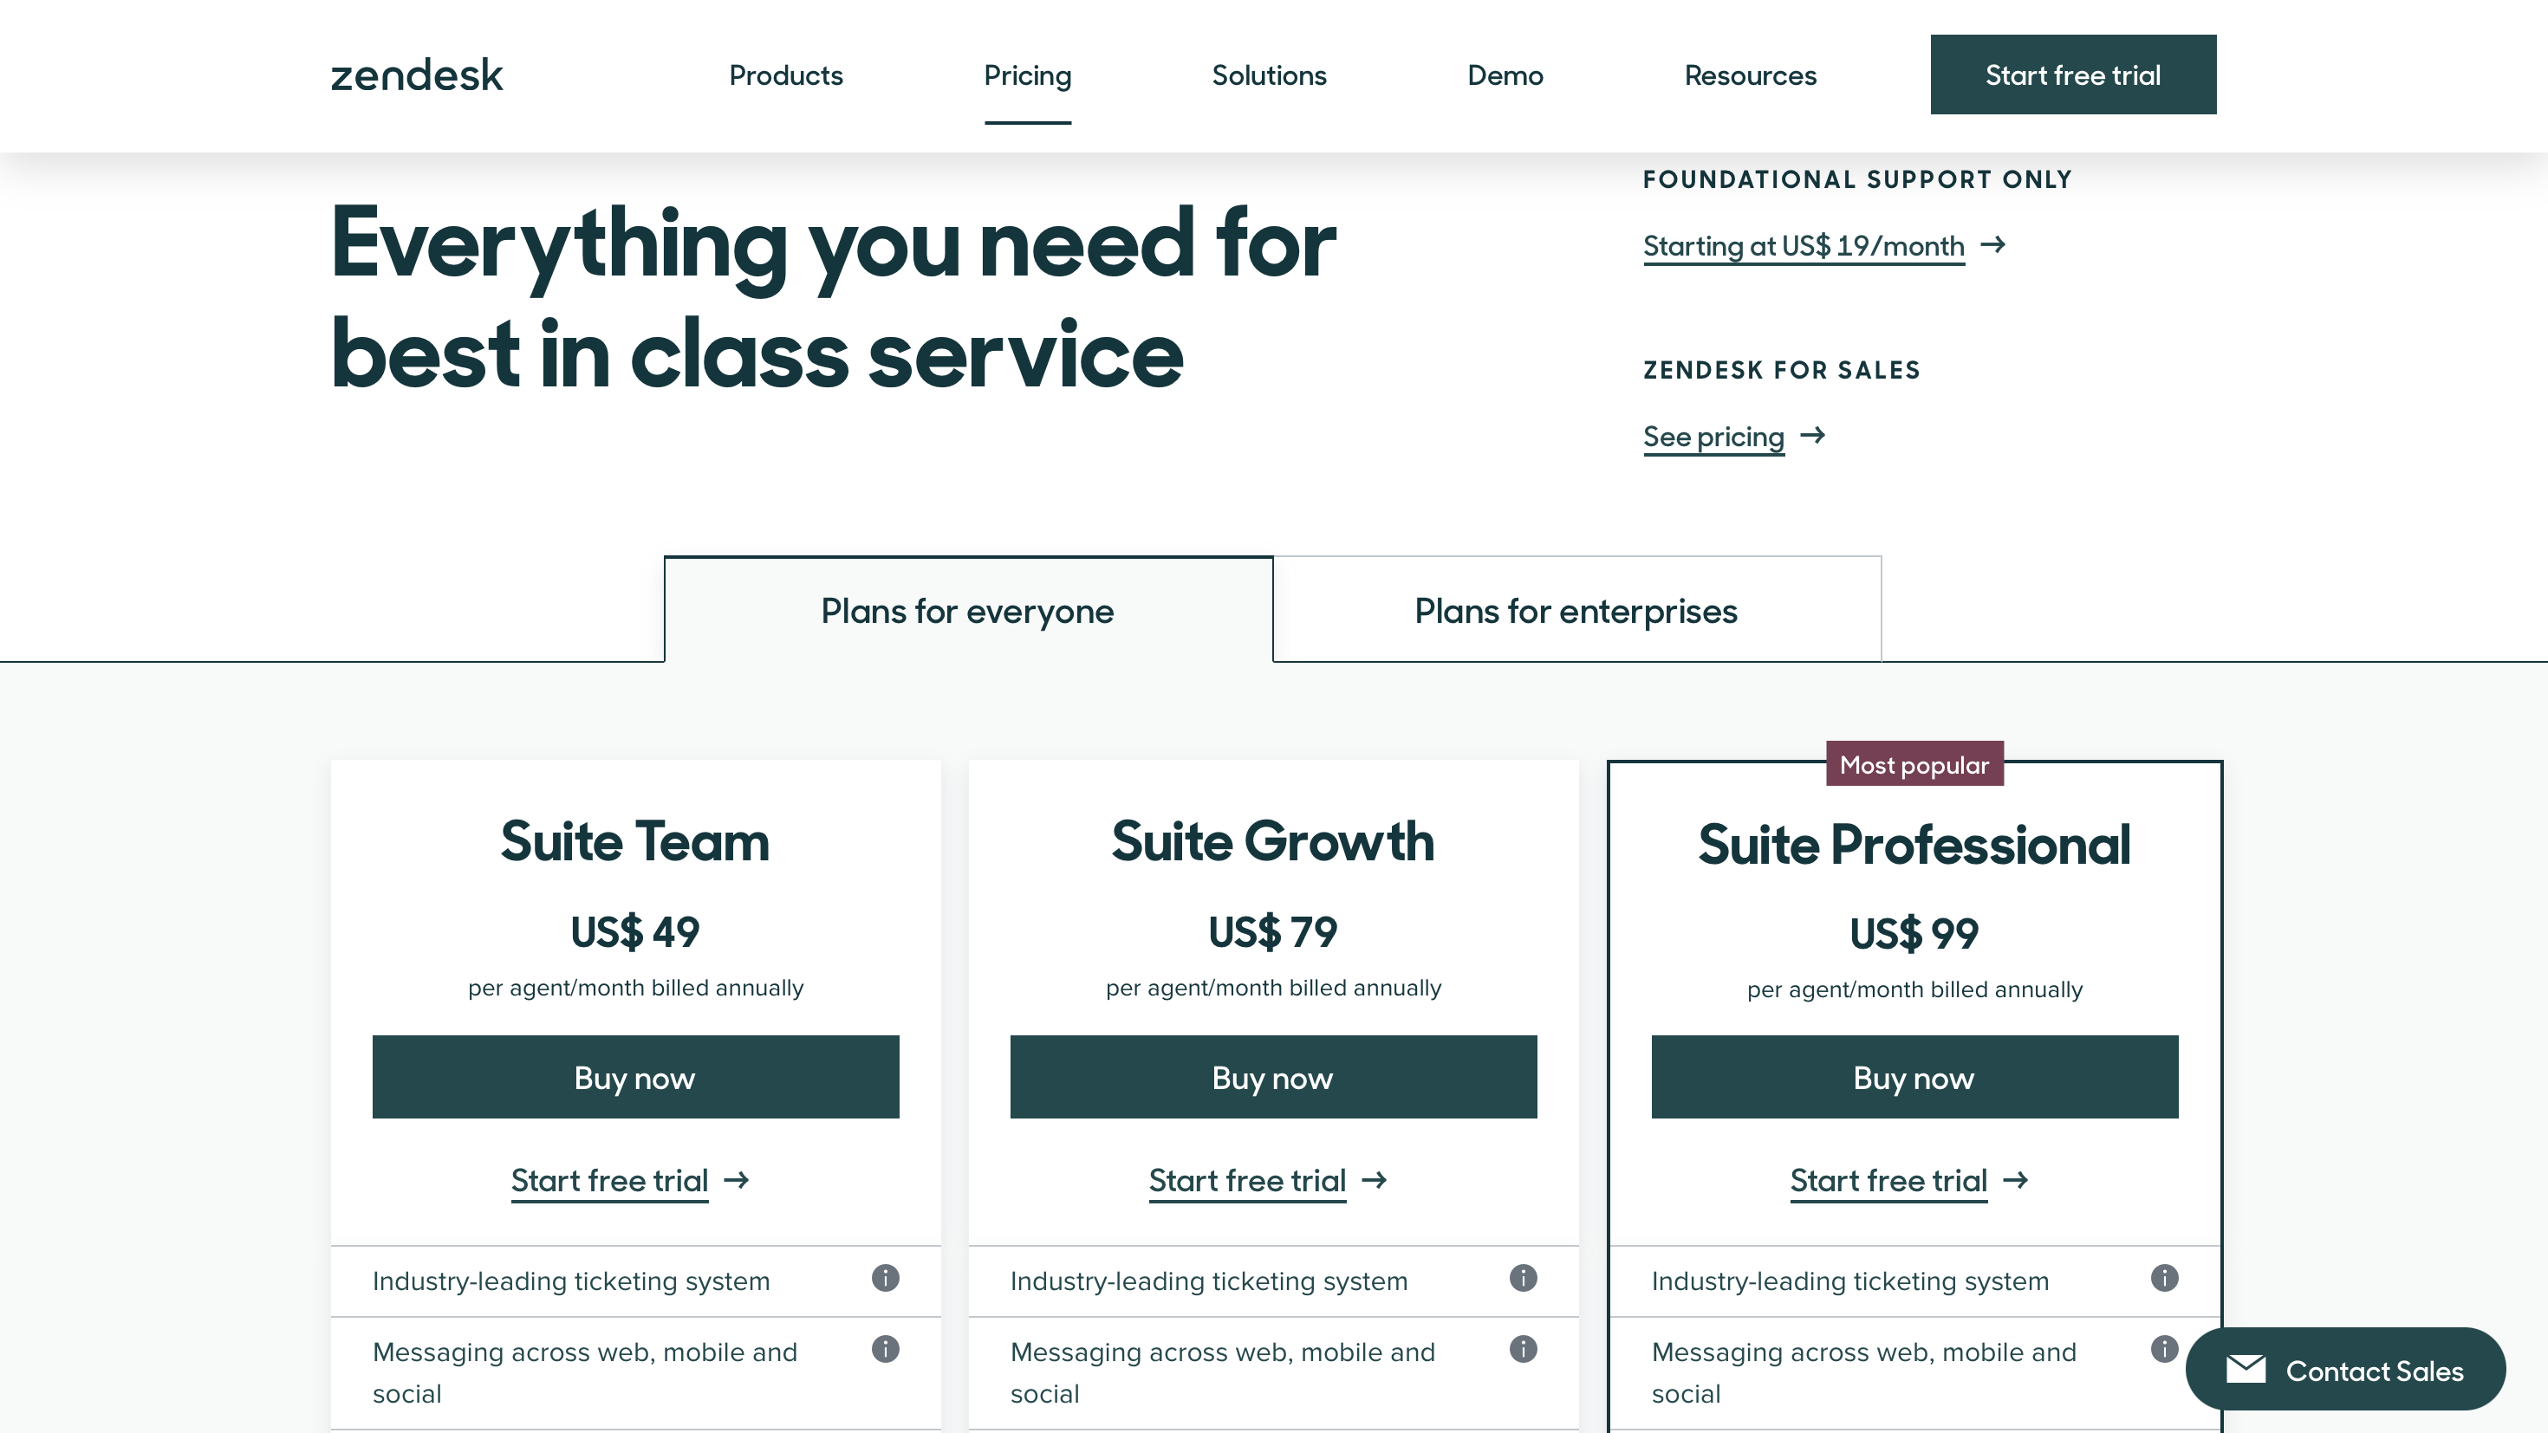Click Buy now for Suite Professional

[x=1913, y=1074]
